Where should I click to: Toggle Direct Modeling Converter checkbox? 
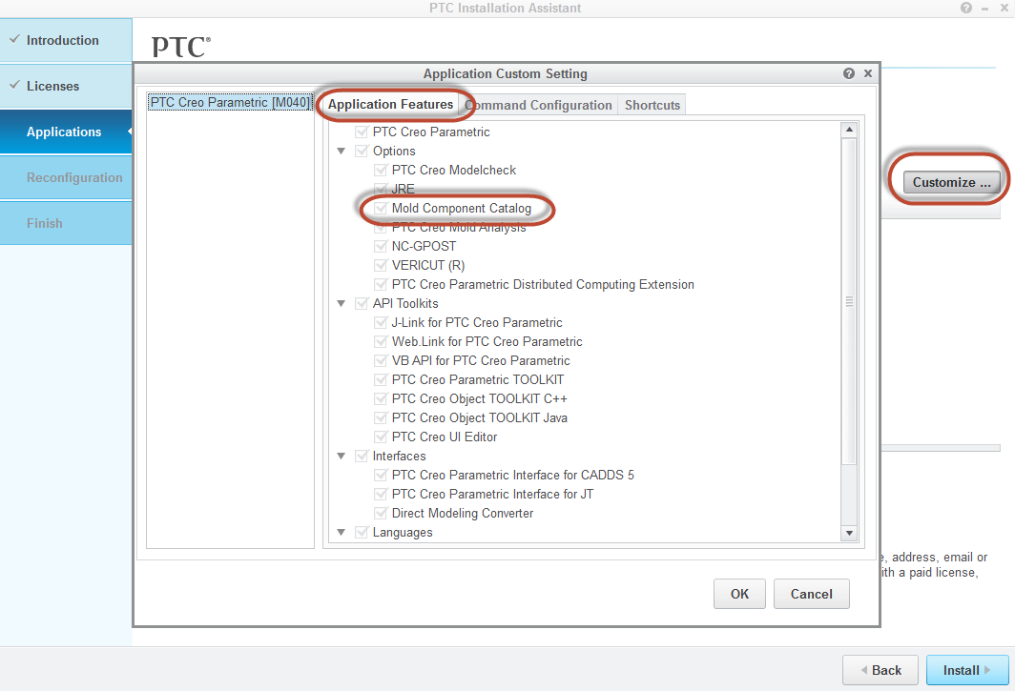381,514
